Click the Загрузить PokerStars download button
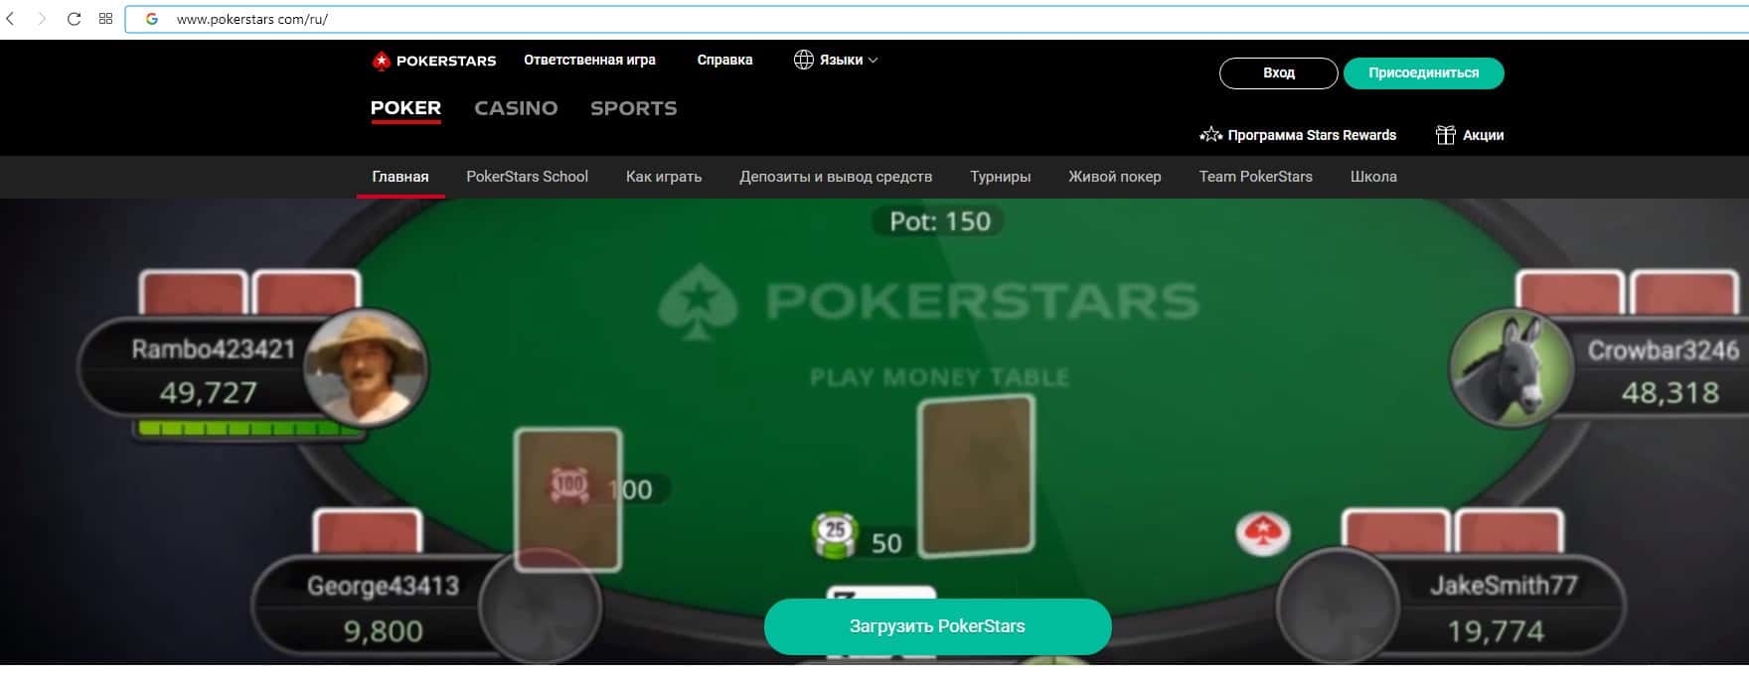Screen dimensions: 1749x680 [x=937, y=626]
